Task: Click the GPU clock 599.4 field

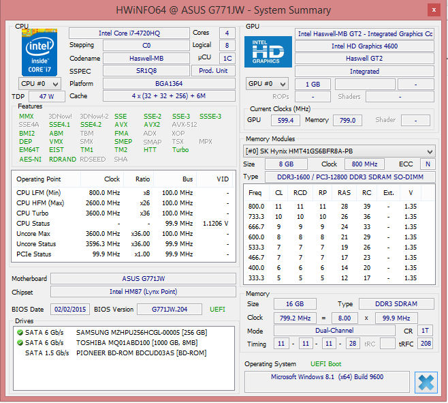Action: pos(285,120)
